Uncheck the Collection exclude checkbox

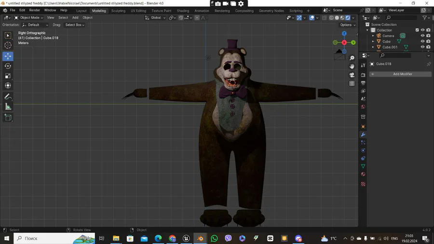click(x=417, y=30)
